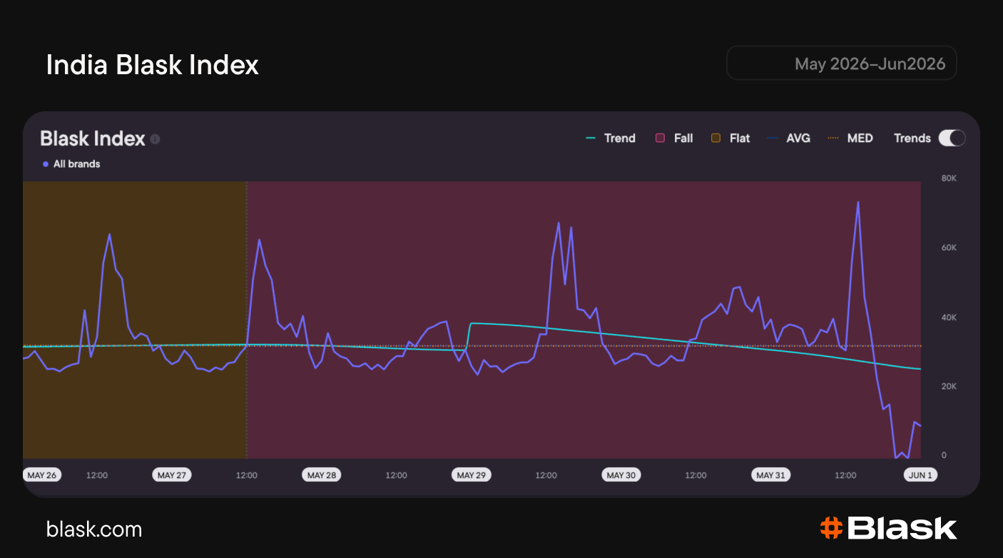Select the MAY 29 date marker
Image resolution: width=1003 pixels, height=558 pixels.
[472, 475]
